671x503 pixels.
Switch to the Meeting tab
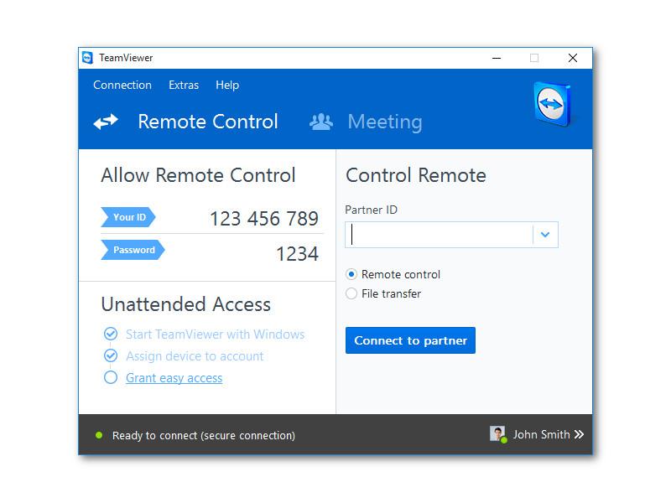pyautogui.click(x=385, y=122)
